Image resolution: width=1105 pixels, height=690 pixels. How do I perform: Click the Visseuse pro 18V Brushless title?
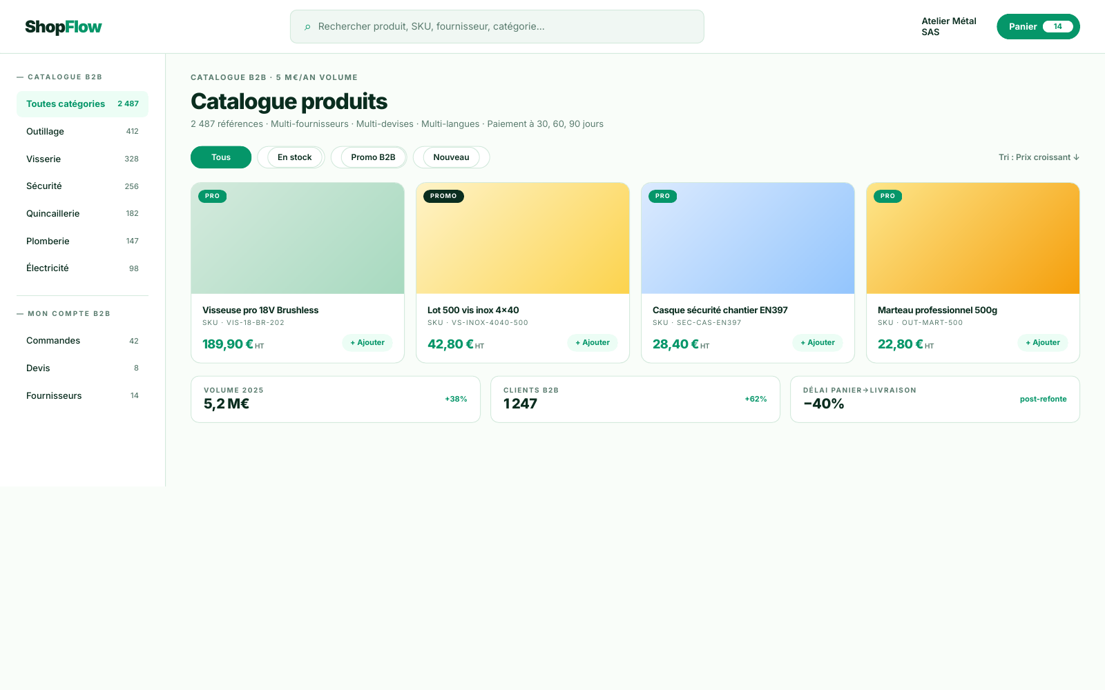(260, 310)
